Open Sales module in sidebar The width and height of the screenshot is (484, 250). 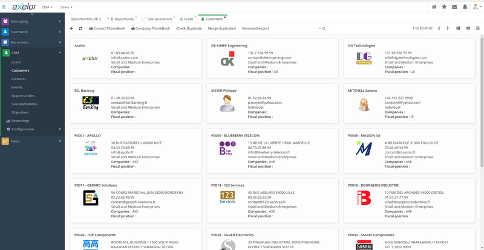click(x=15, y=141)
